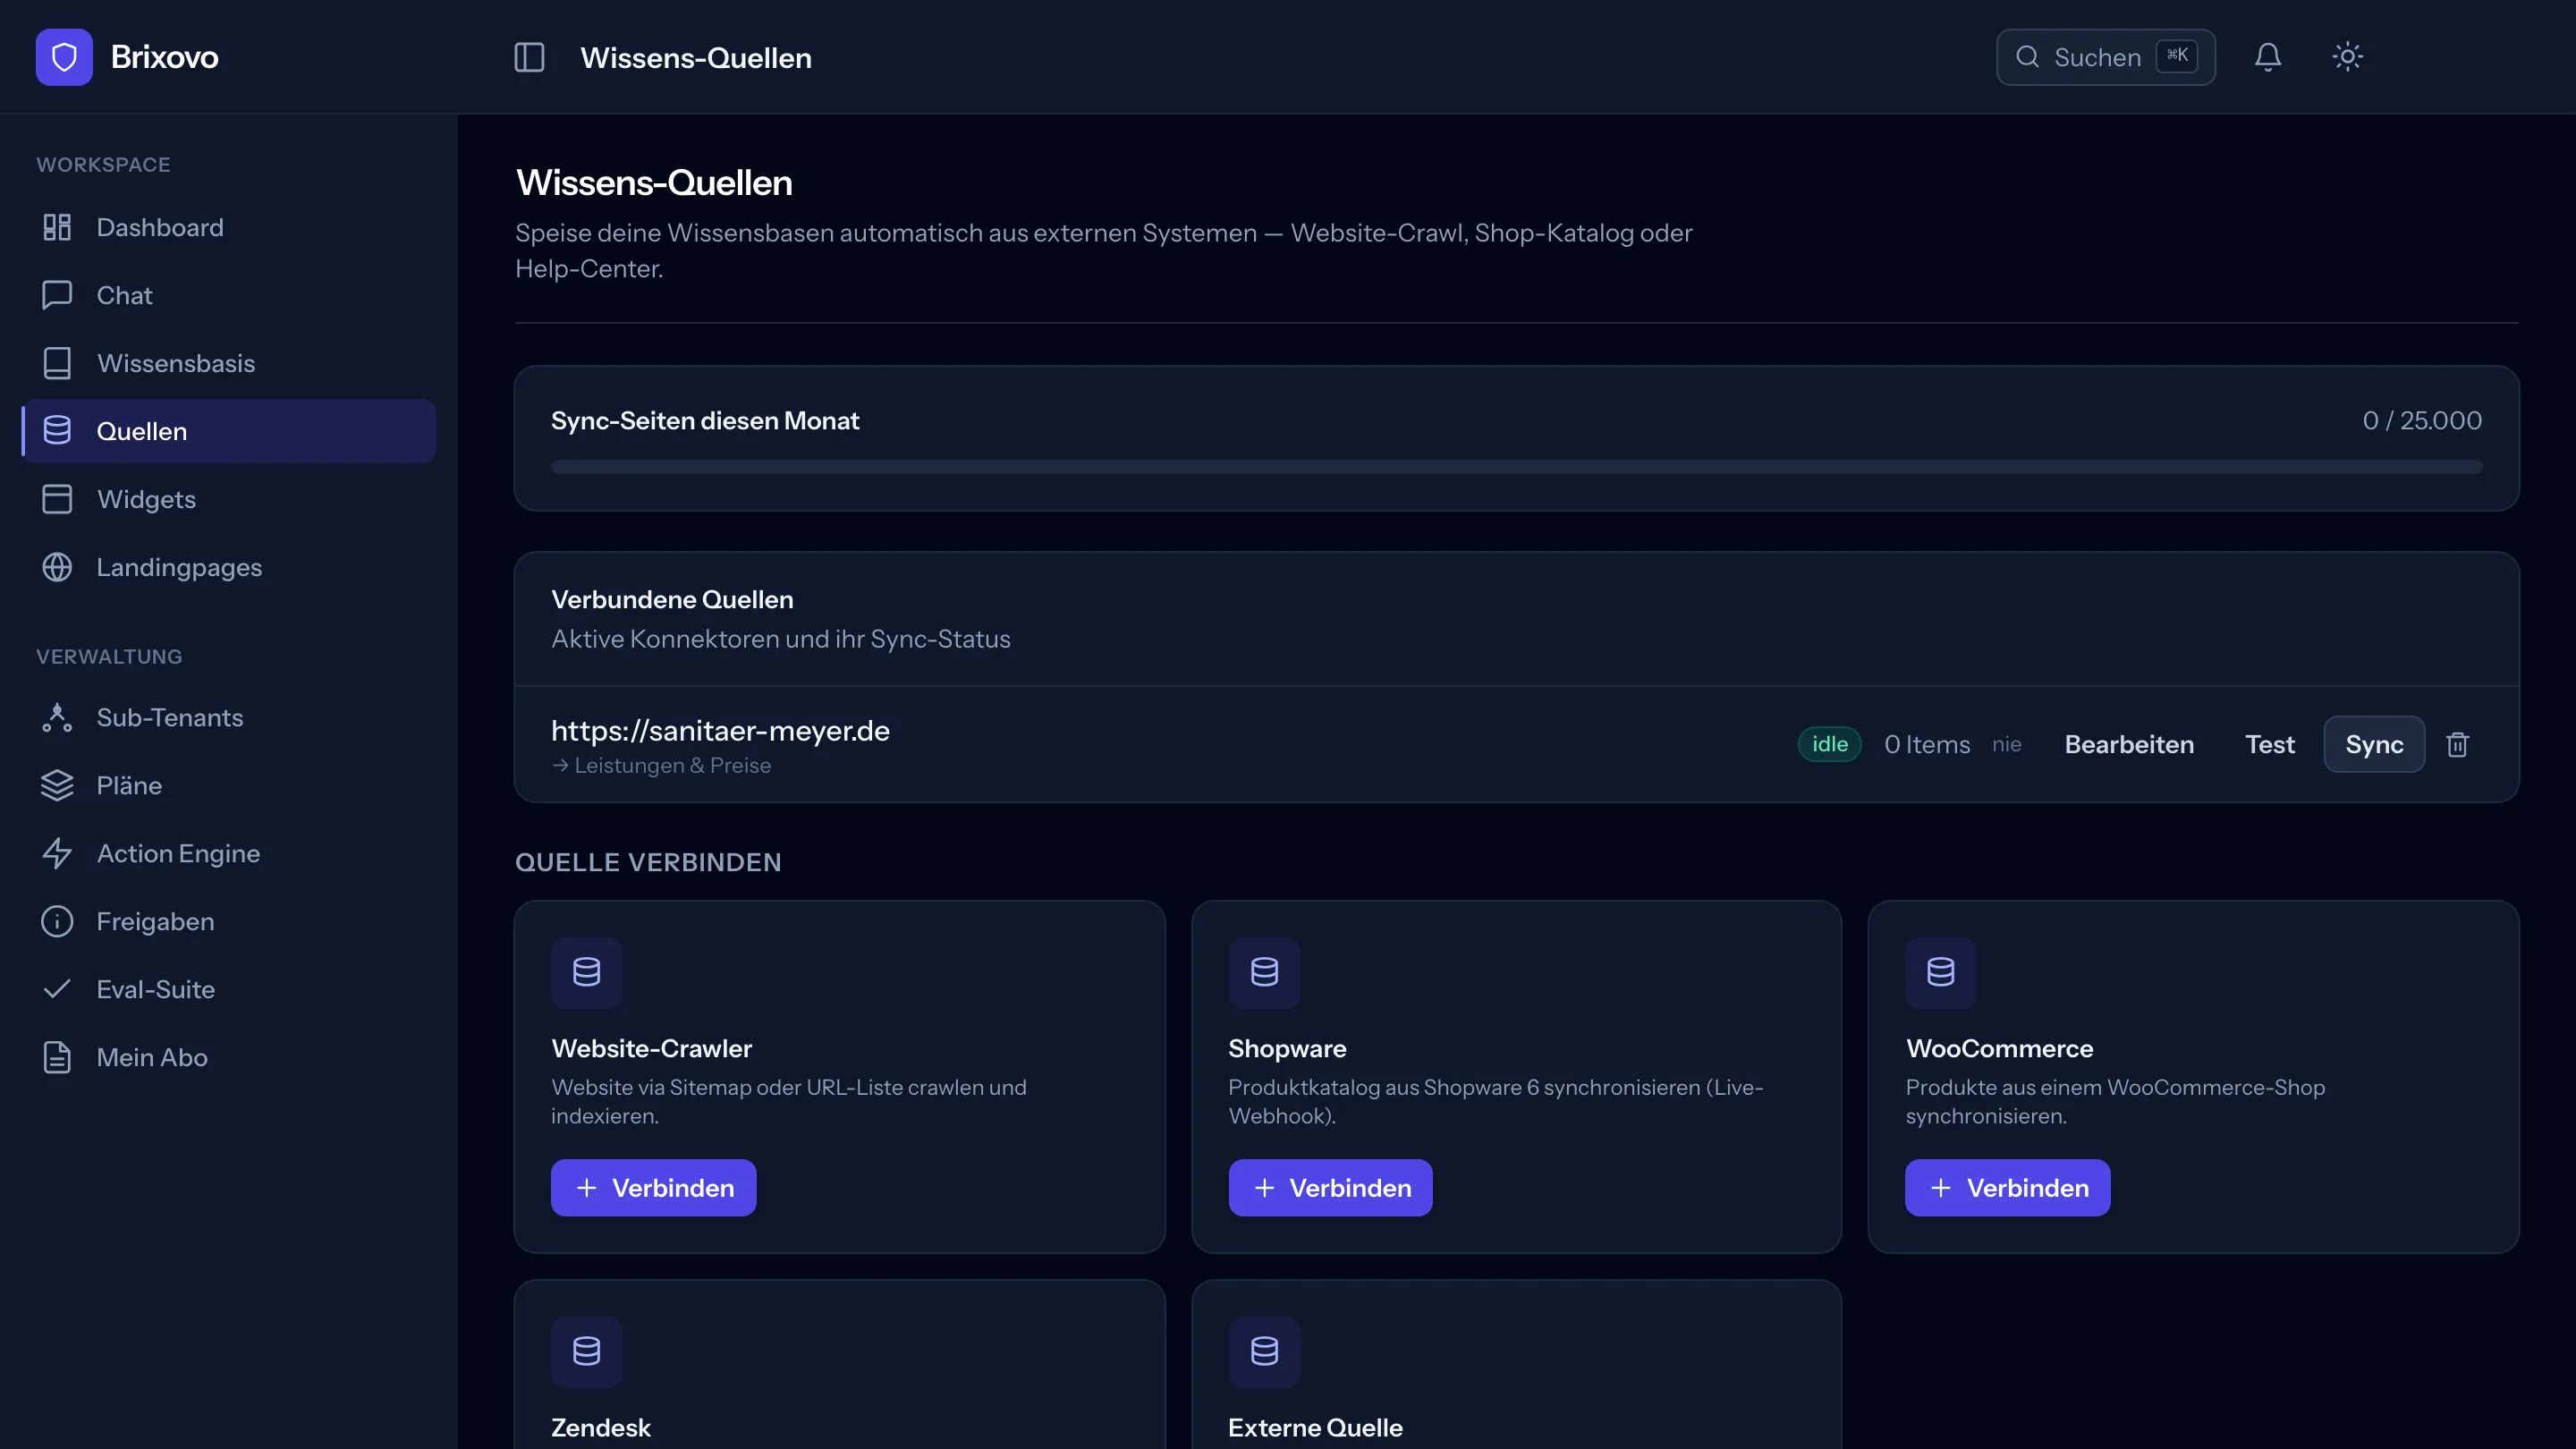Click the Sync button
2576x1449 pixels.
2374,745
